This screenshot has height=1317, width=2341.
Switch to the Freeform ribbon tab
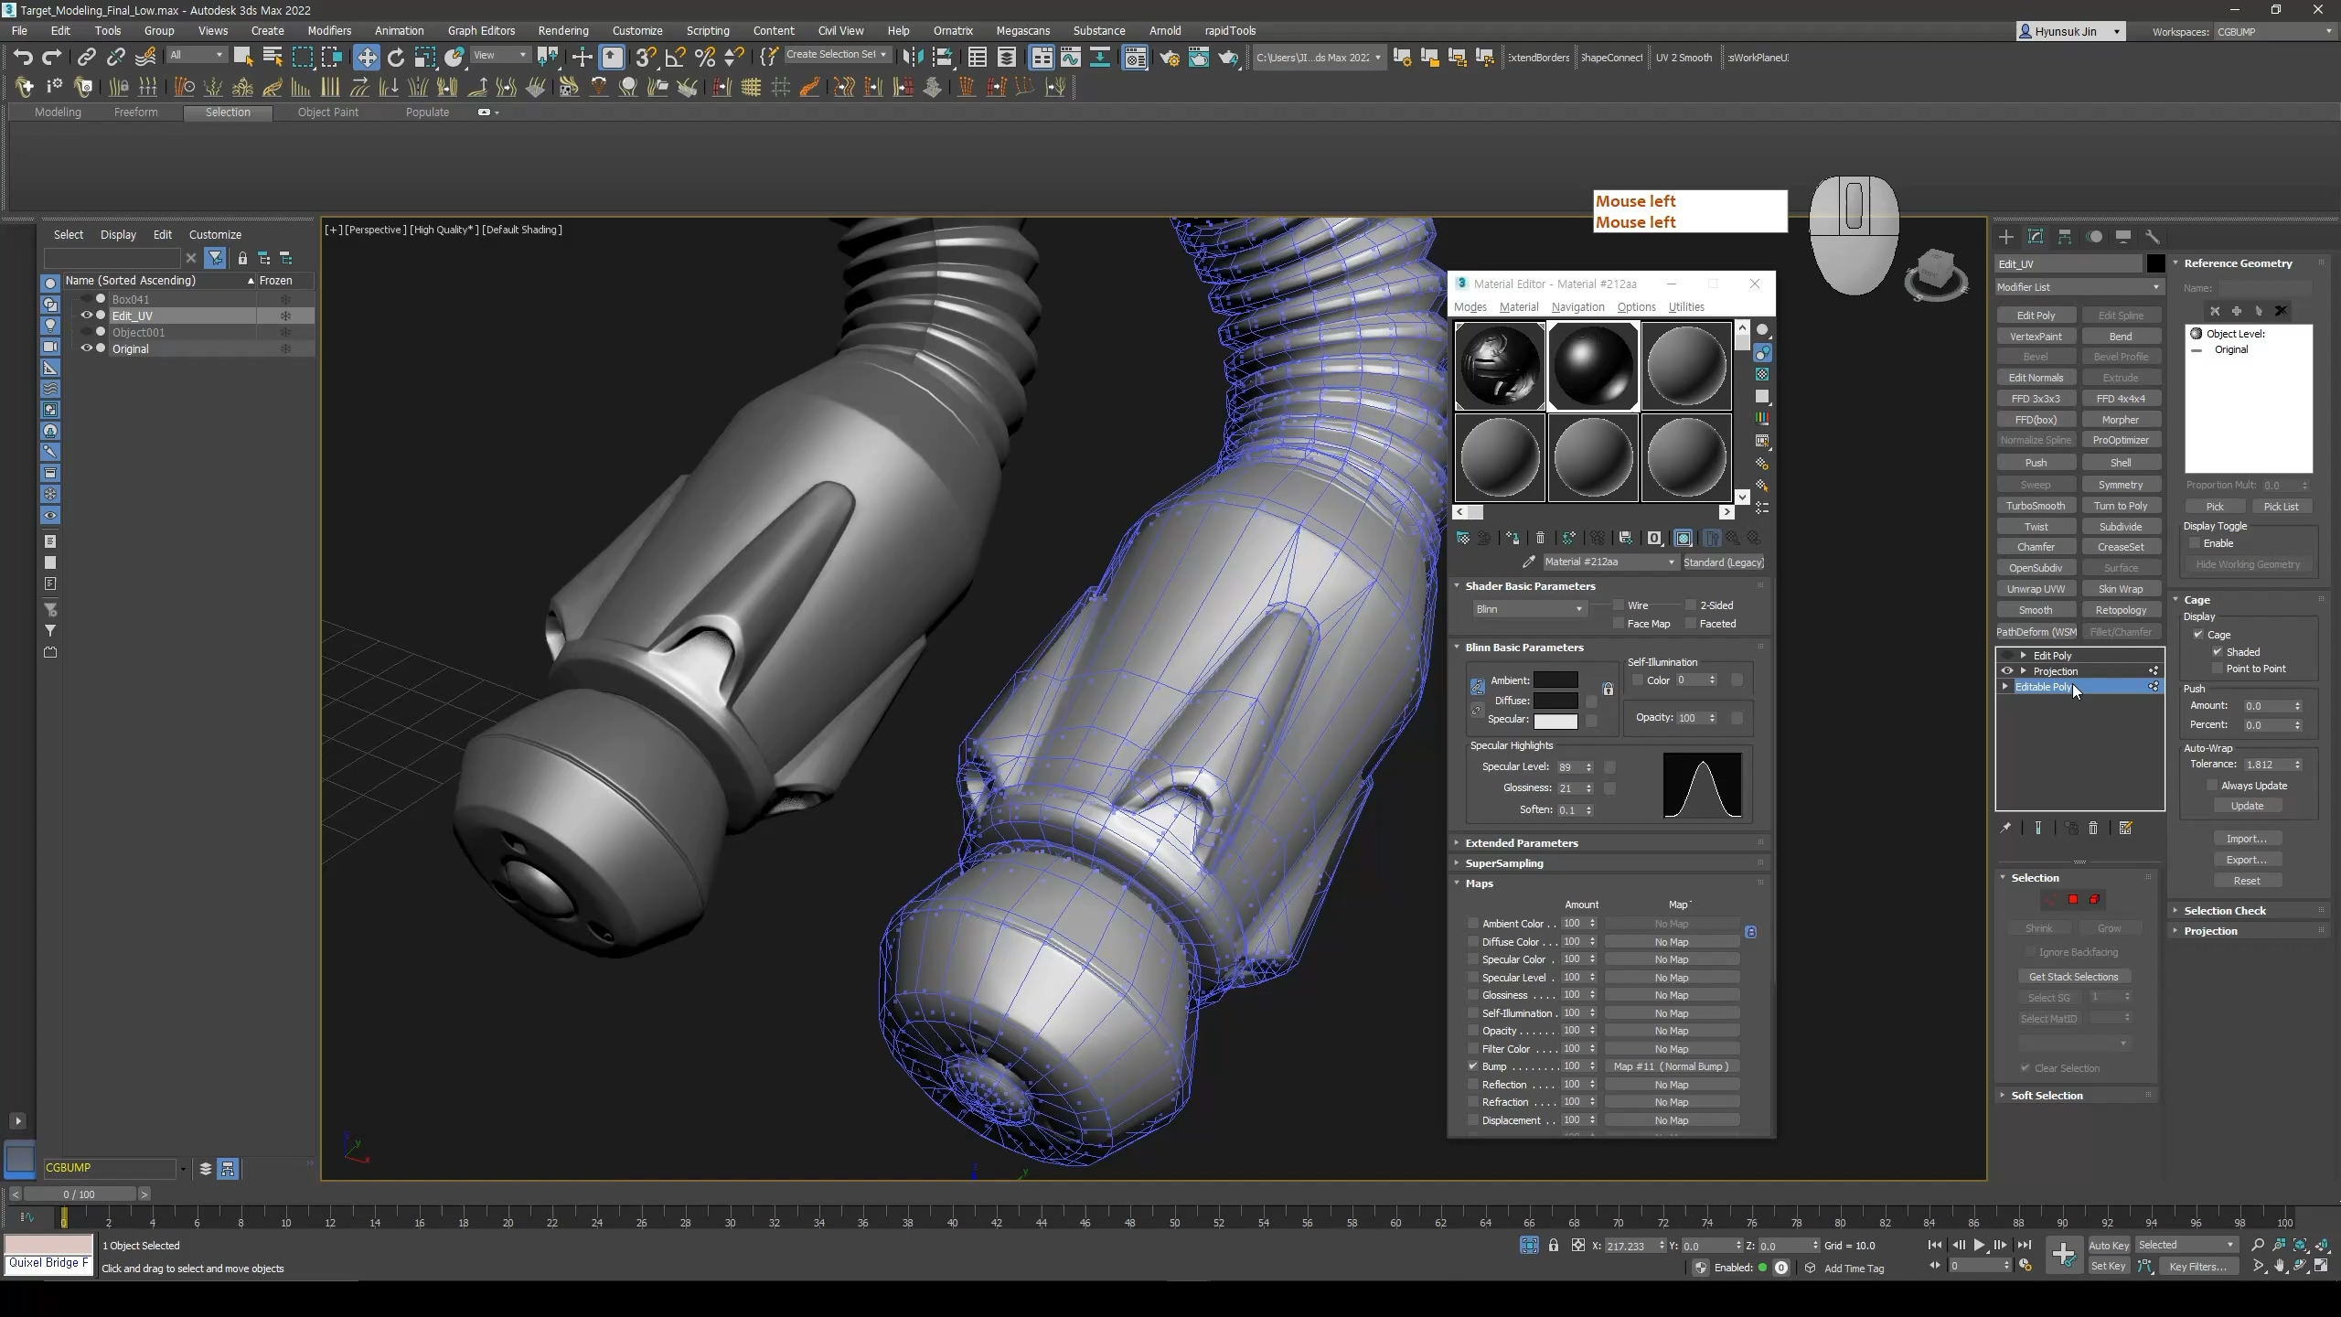(x=135, y=112)
